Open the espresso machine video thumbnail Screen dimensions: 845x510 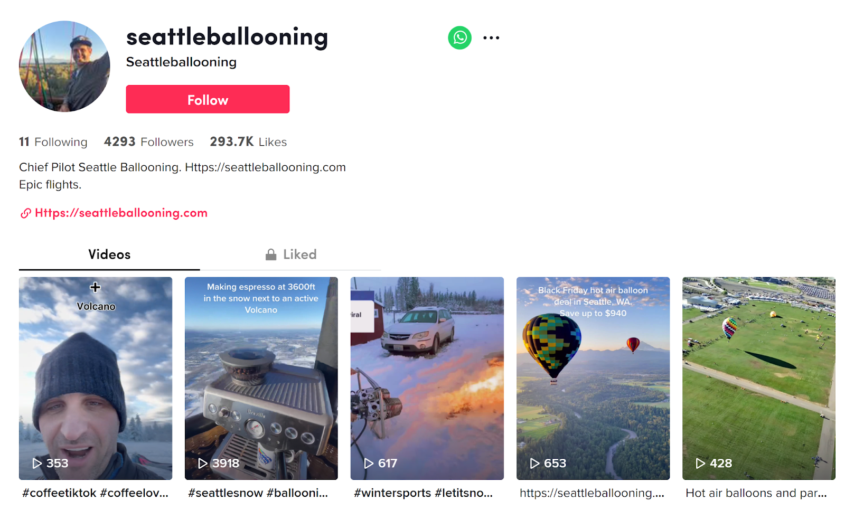tap(261, 379)
